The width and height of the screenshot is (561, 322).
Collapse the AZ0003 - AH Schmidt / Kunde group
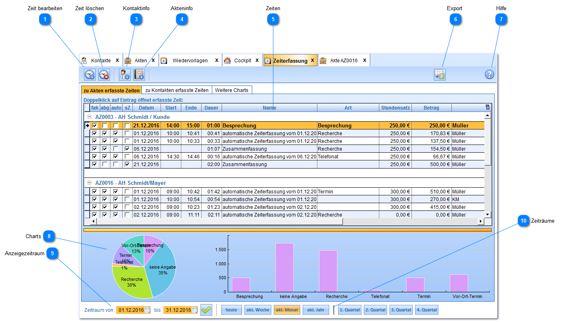(x=90, y=117)
